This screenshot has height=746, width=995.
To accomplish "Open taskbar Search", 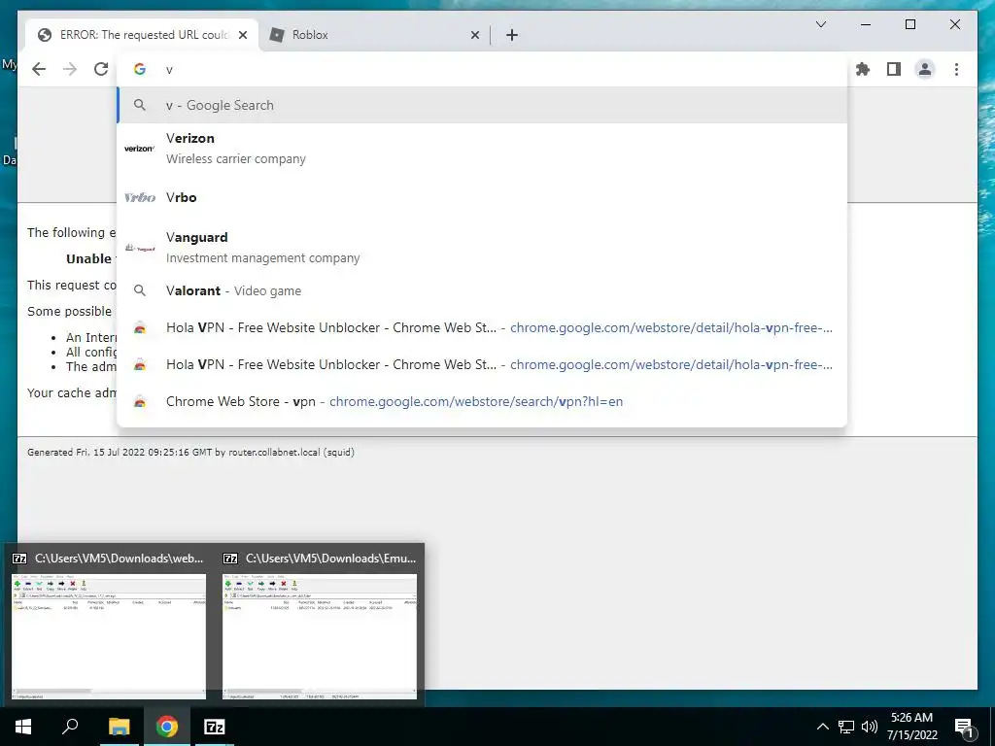I will [70, 727].
